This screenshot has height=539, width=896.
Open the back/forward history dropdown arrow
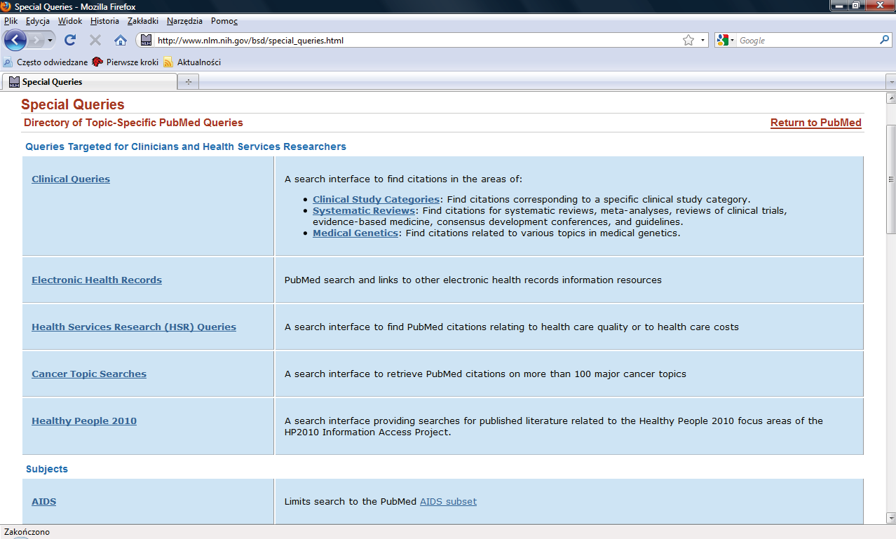click(50, 40)
